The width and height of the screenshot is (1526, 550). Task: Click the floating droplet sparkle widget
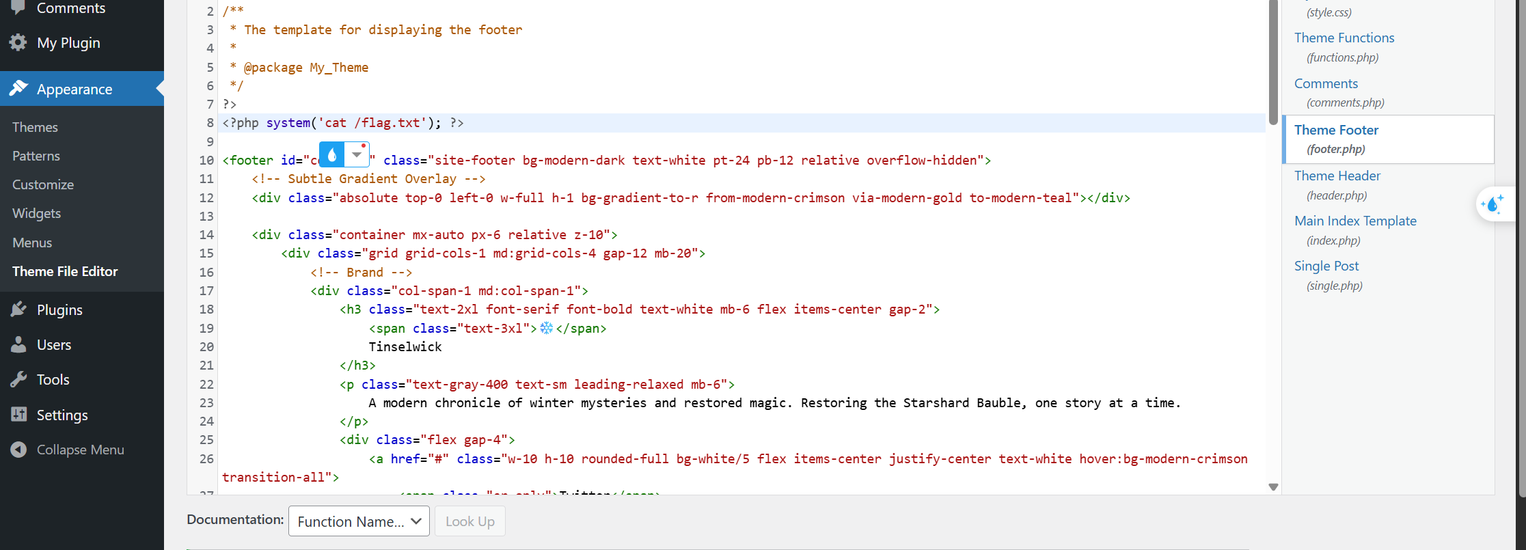point(1493,204)
